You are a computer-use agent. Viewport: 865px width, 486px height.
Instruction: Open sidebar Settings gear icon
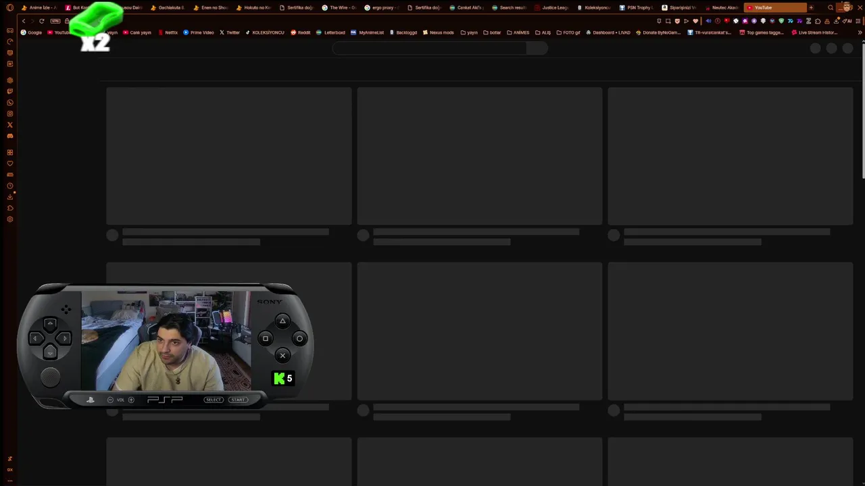coord(9,219)
